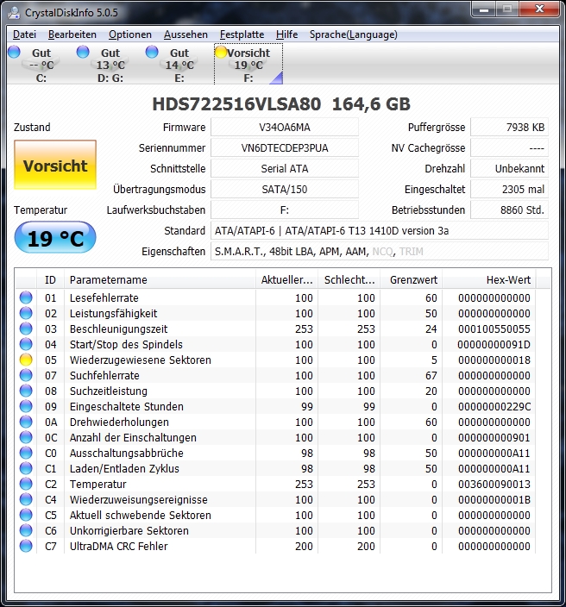The image size is (566, 607).
Task: Click the Parametername column header
Action: click(160, 280)
